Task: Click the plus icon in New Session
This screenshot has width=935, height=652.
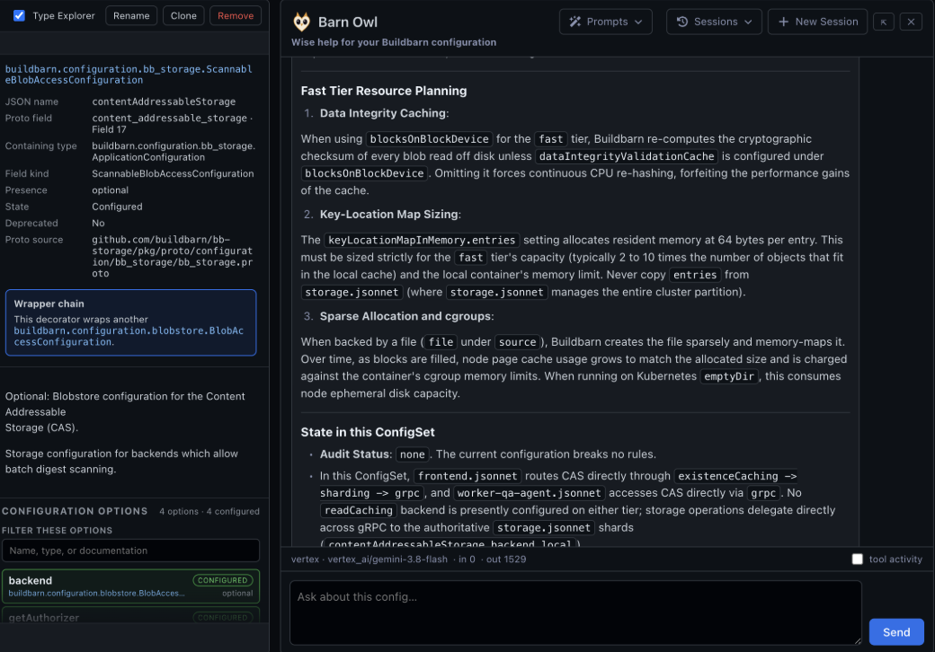Action: (x=784, y=22)
